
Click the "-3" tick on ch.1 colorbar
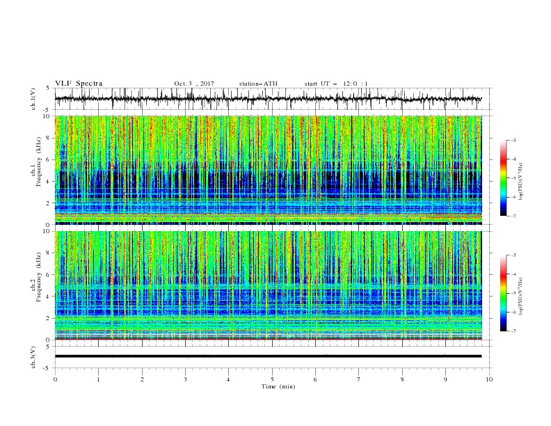[513, 140]
